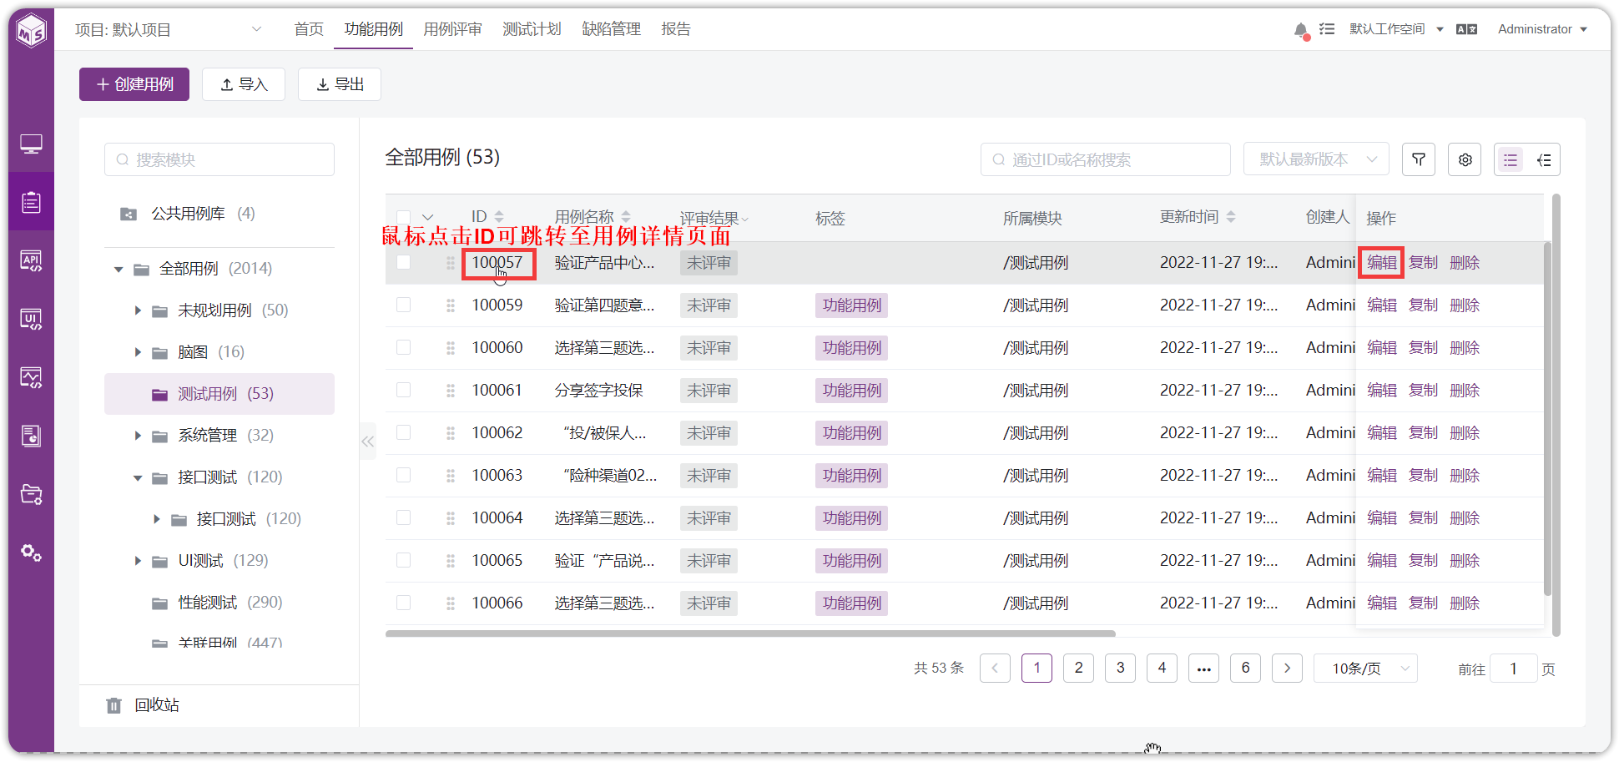Open table column settings gear icon
The width and height of the screenshot is (1619, 762).
pyautogui.click(x=1465, y=159)
